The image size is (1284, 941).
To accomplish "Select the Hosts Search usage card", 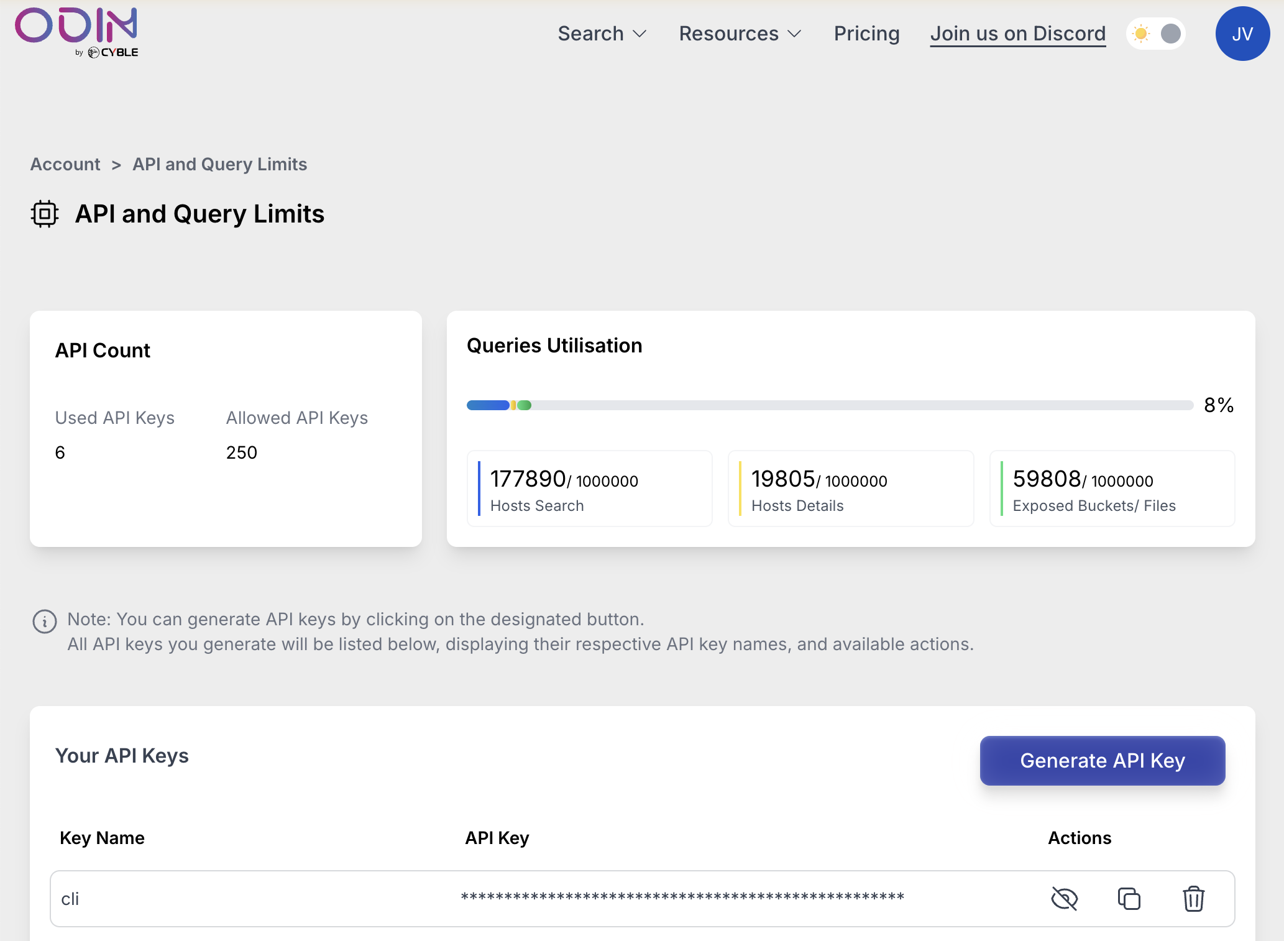I will 589,489.
